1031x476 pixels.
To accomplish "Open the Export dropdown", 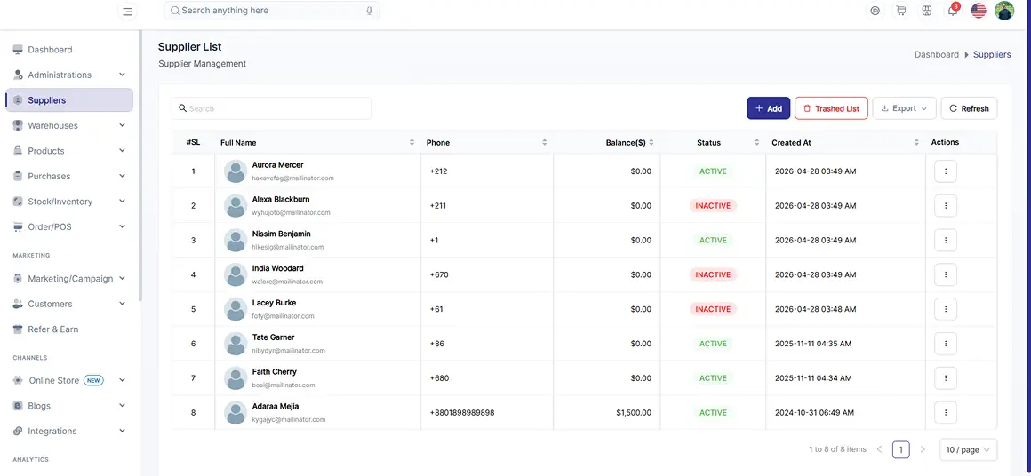I will coord(904,108).
